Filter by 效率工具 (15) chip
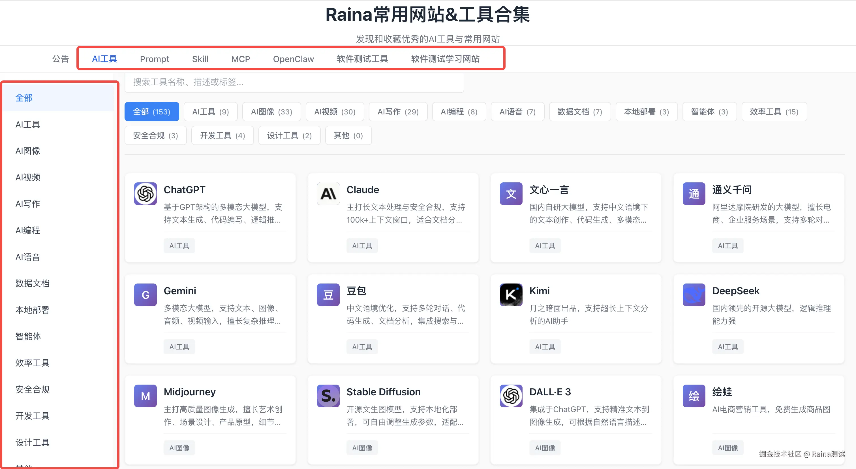The image size is (856, 469). point(774,112)
